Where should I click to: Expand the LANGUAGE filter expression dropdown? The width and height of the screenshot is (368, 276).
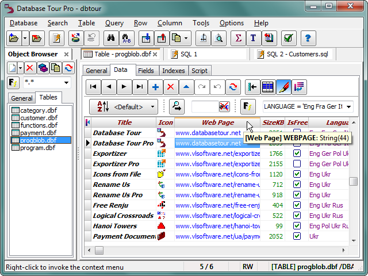[348, 106]
